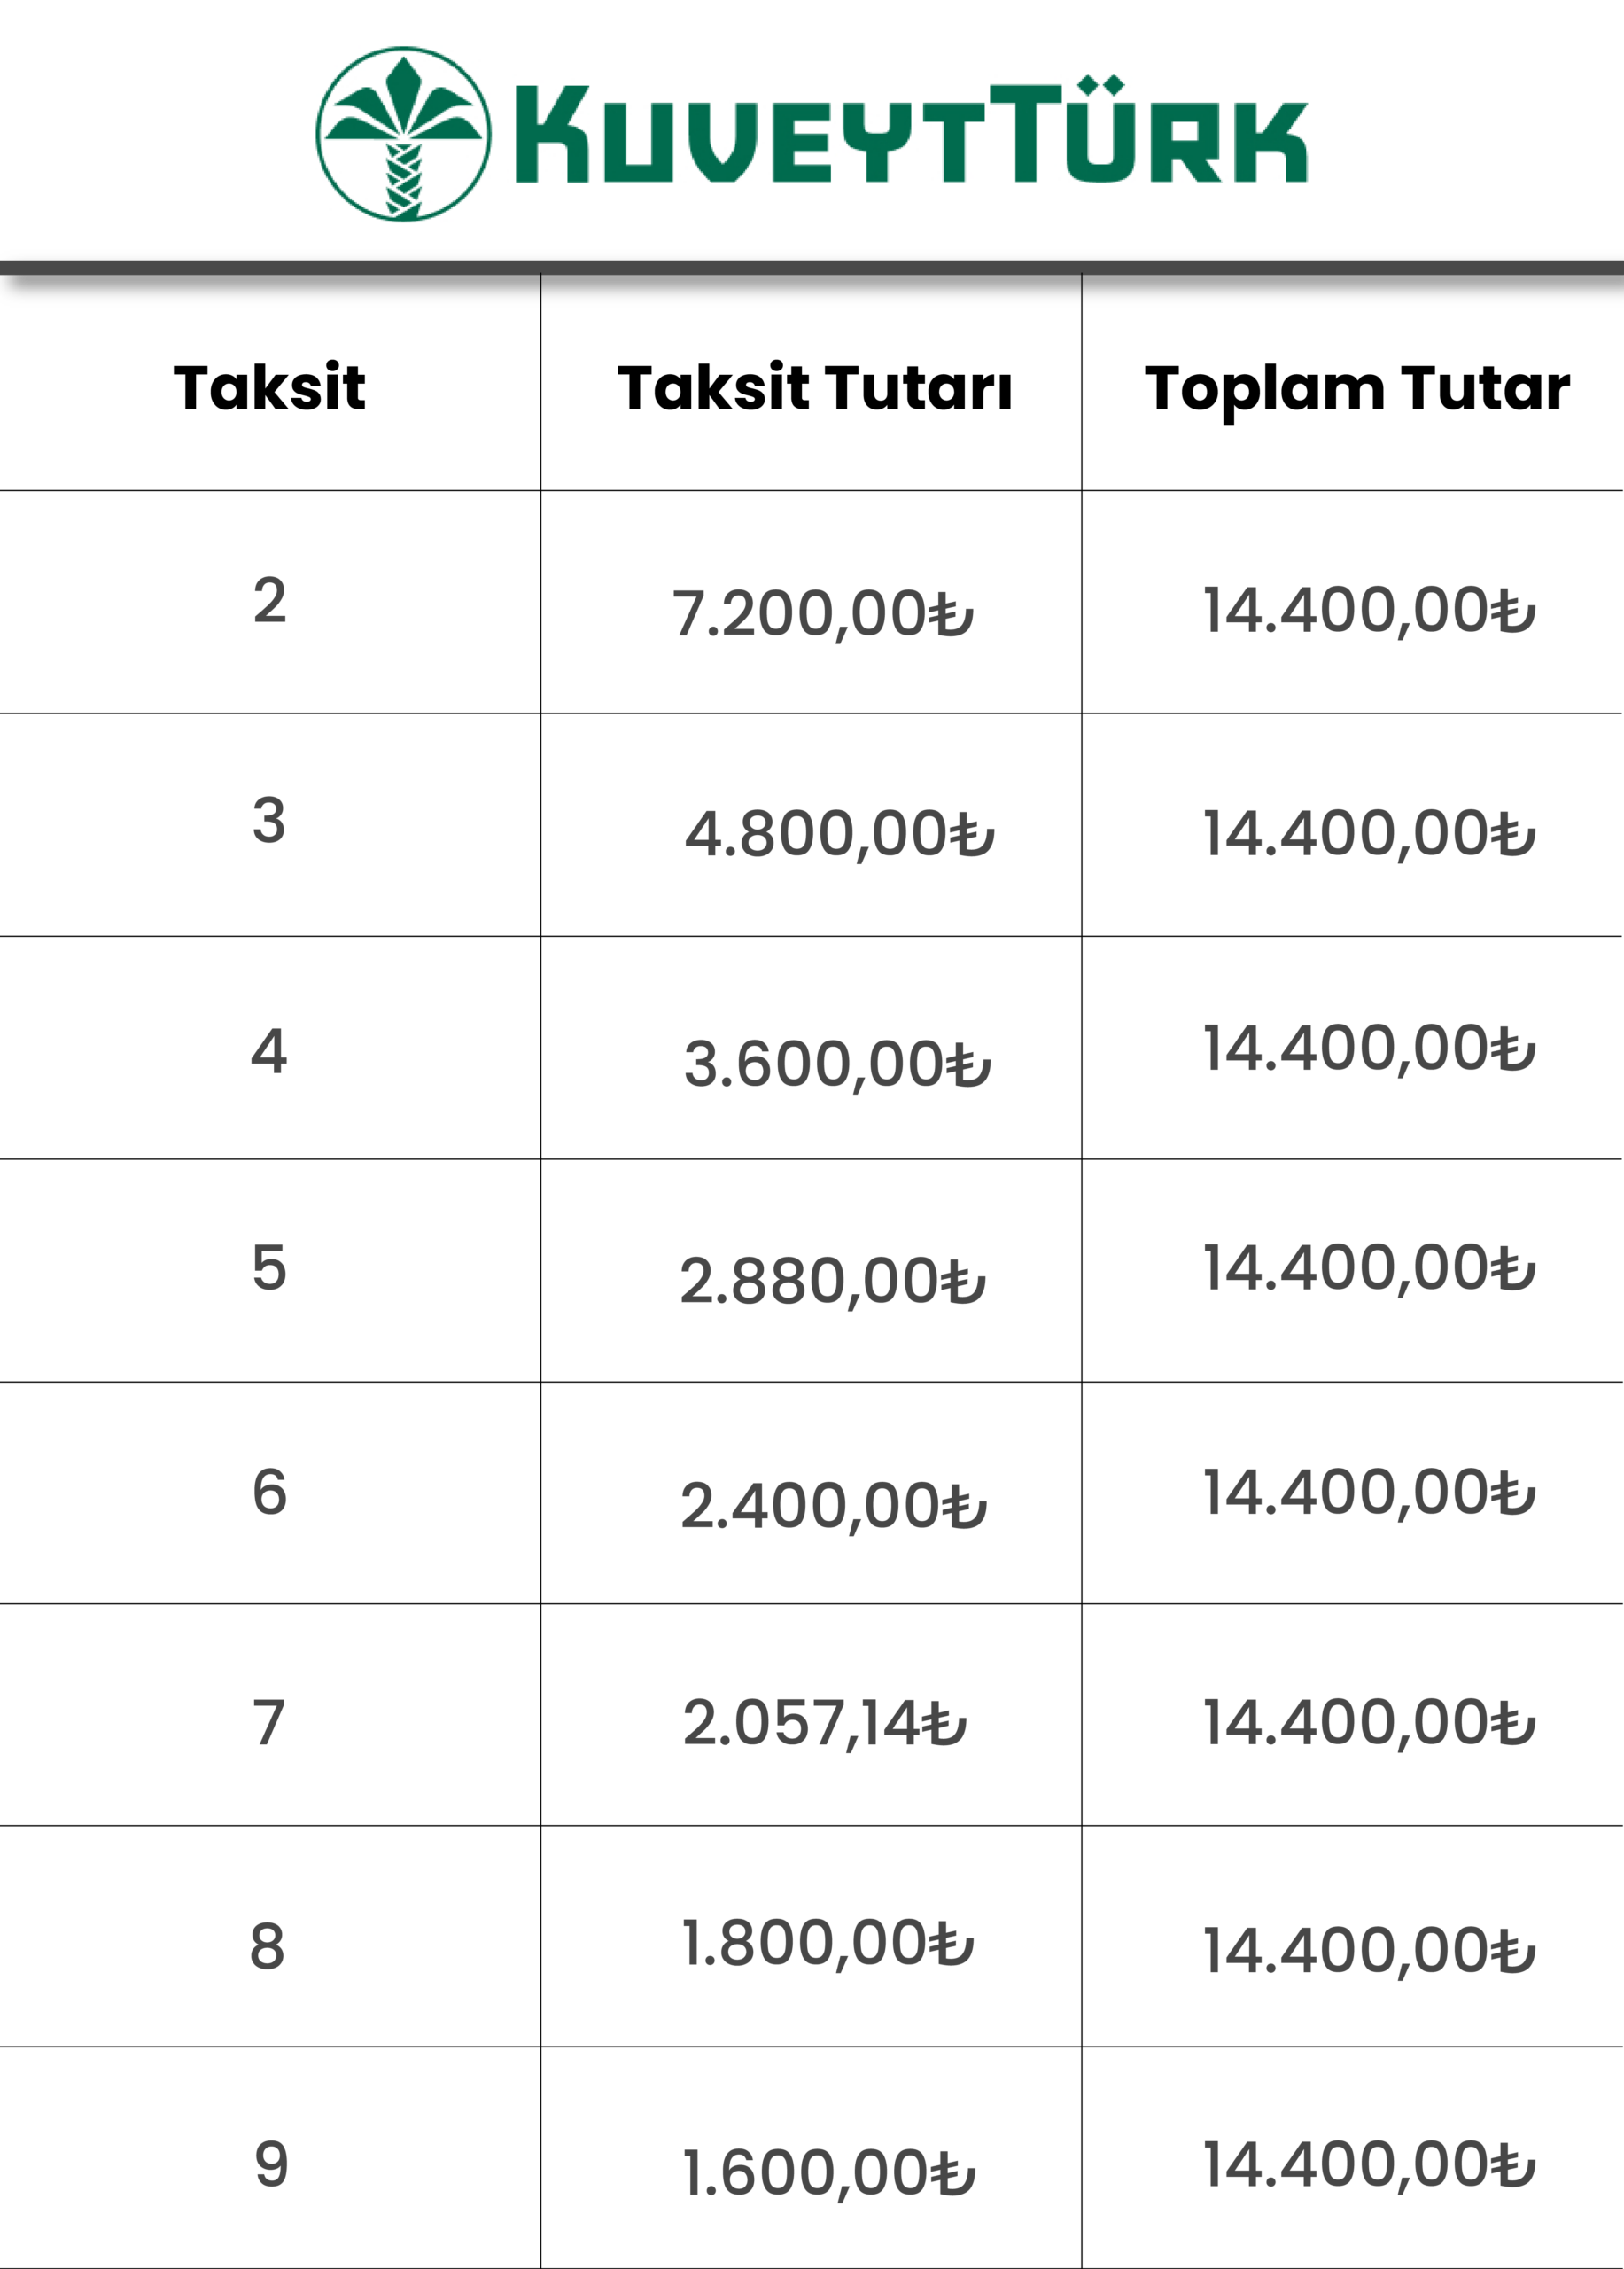Screen dimensions: 1624x2269
Task: Select the 6 installment row number
Action: [269, 1493]
